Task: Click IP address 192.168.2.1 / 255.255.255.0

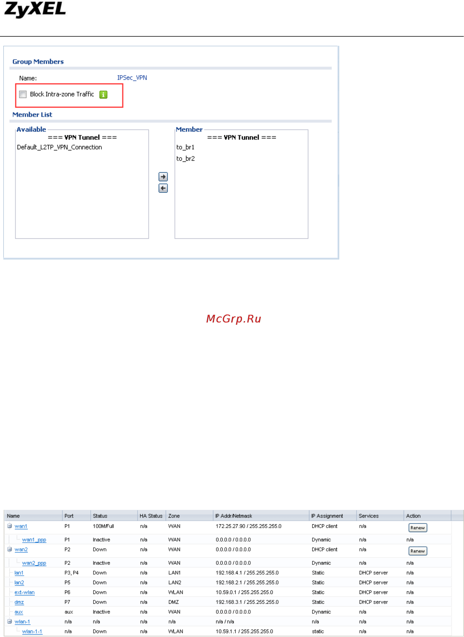Action: pos(247,583)
